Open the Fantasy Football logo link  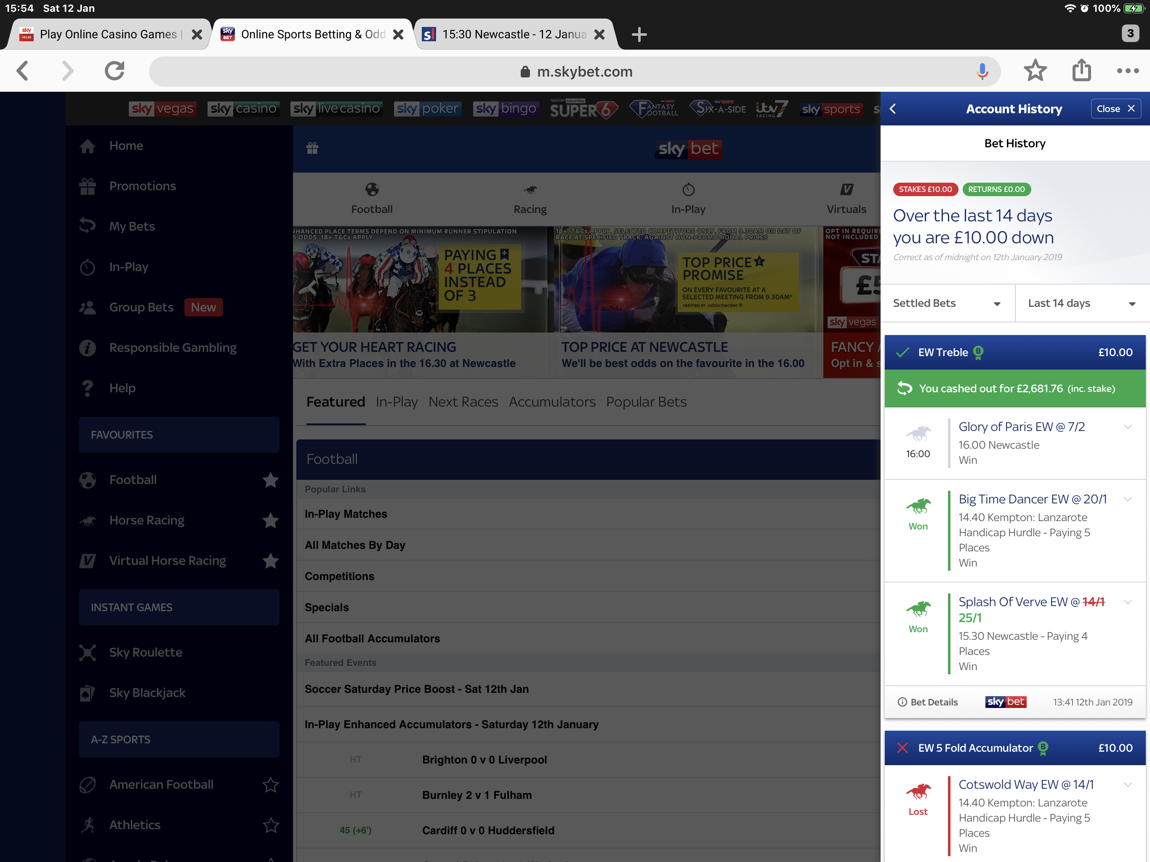[x=654, y=109]
